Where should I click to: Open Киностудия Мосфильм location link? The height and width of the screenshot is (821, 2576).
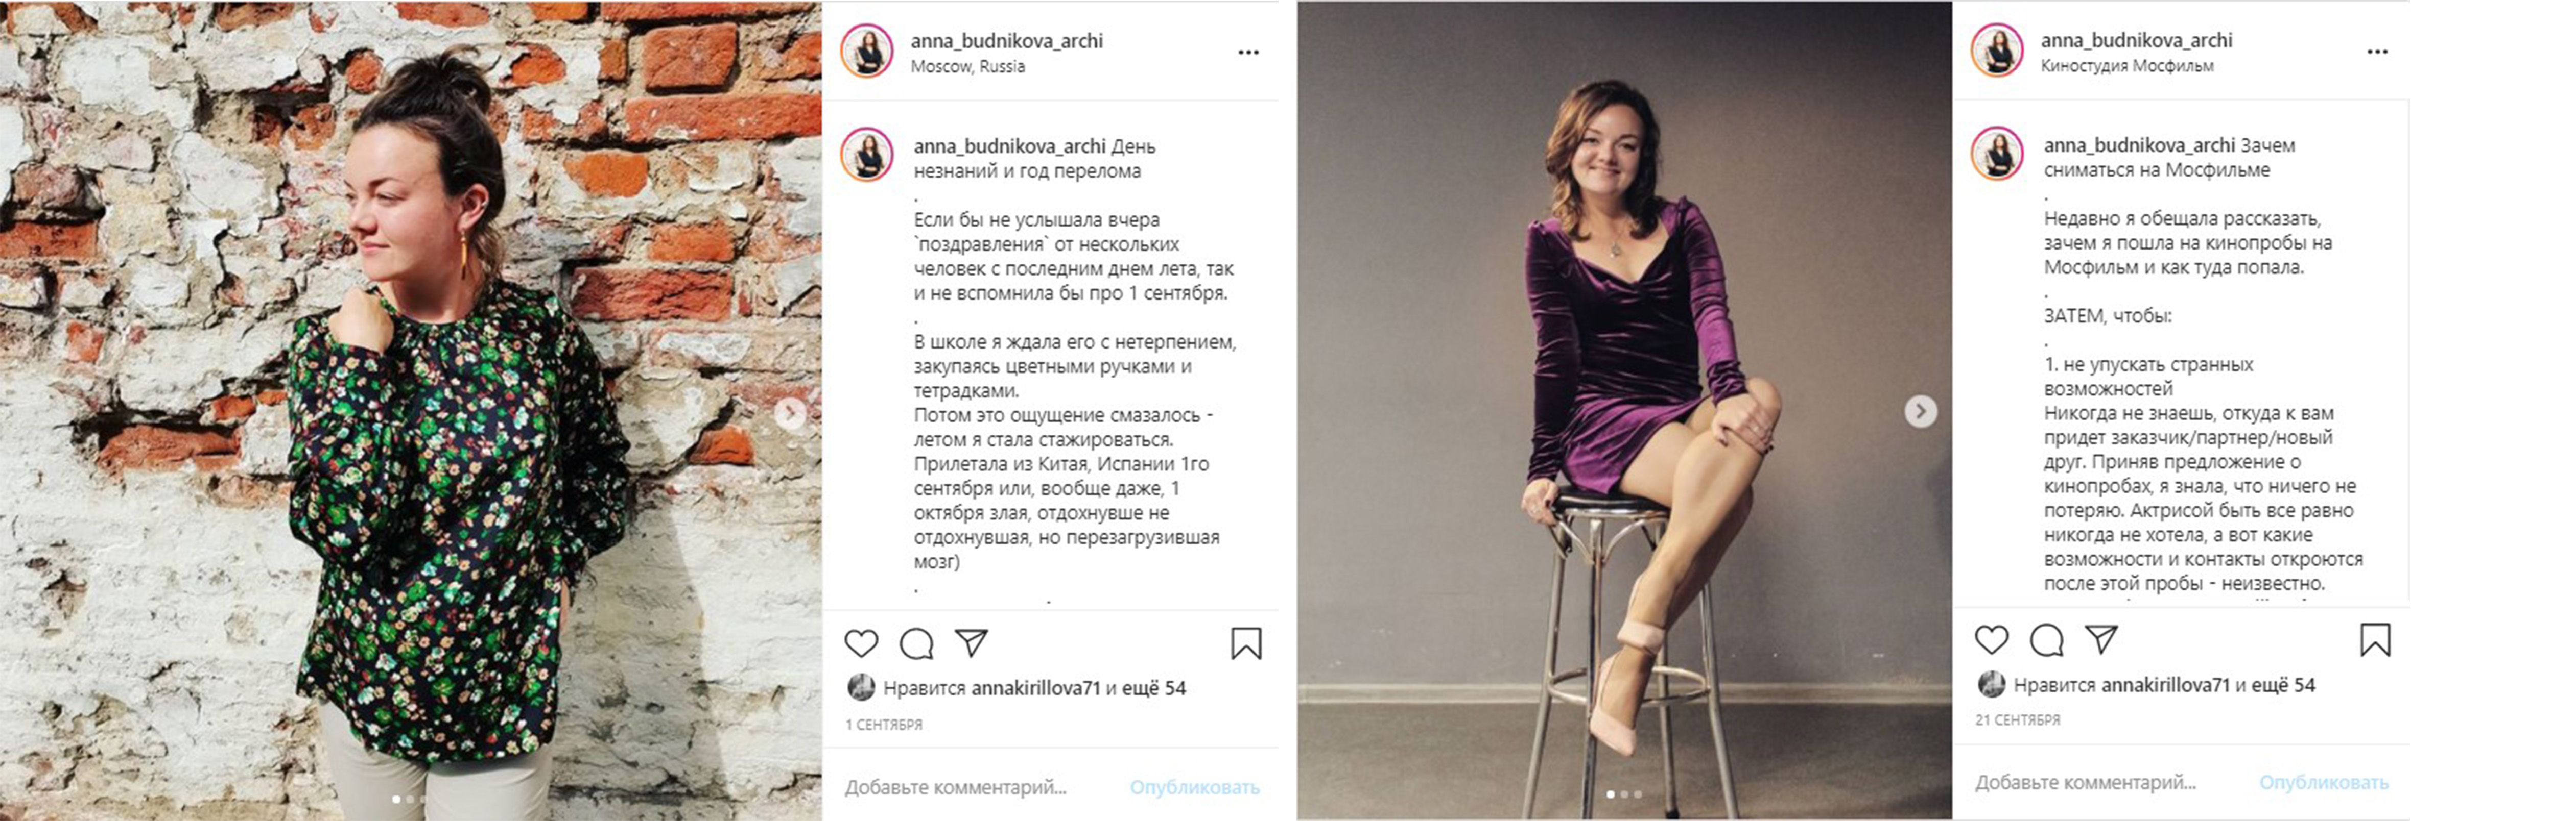point(2126,66)
